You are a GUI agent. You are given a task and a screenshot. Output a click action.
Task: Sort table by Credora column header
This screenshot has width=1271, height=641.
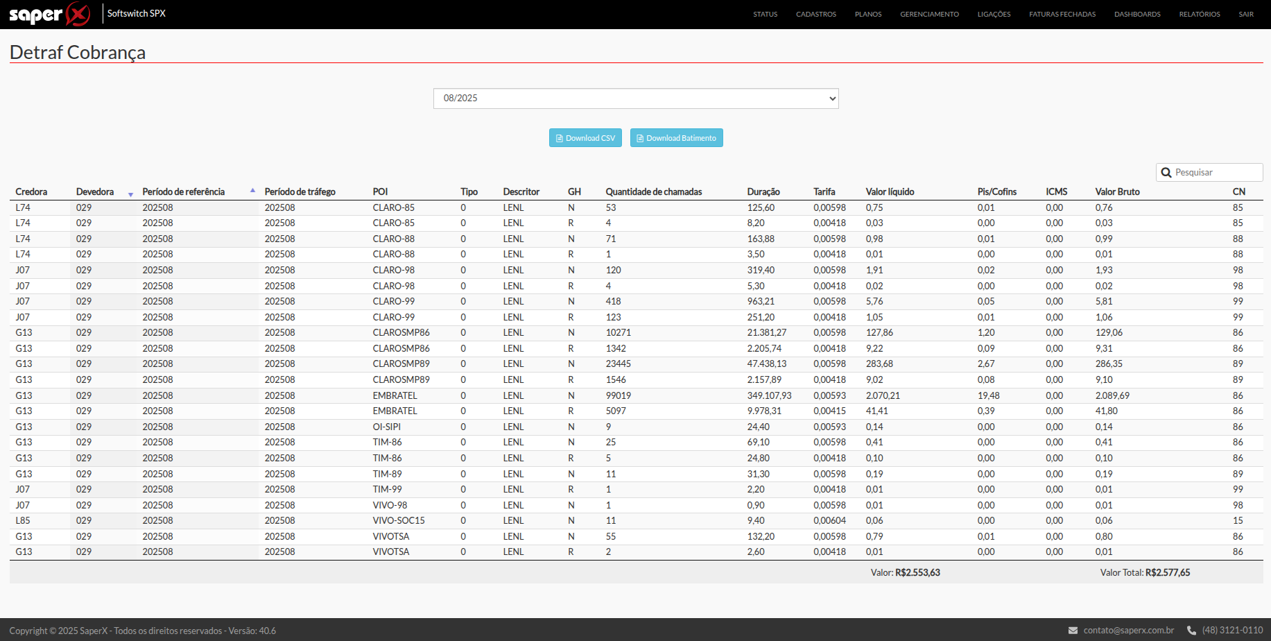click(31, 192)
